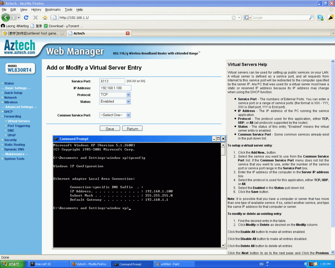
Task: Switch to Warcraft III in the taskbar
Action: tap(47, 264)
